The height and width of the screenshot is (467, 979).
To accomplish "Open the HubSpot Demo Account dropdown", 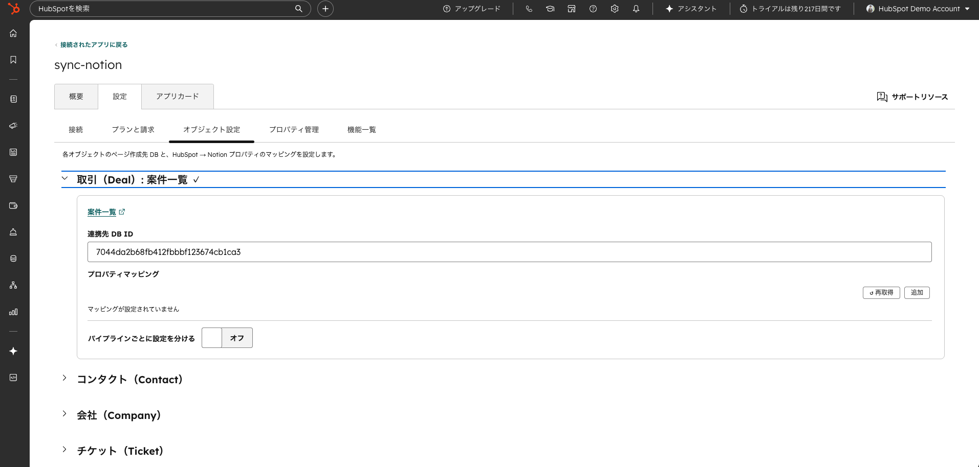I will 918,9.
